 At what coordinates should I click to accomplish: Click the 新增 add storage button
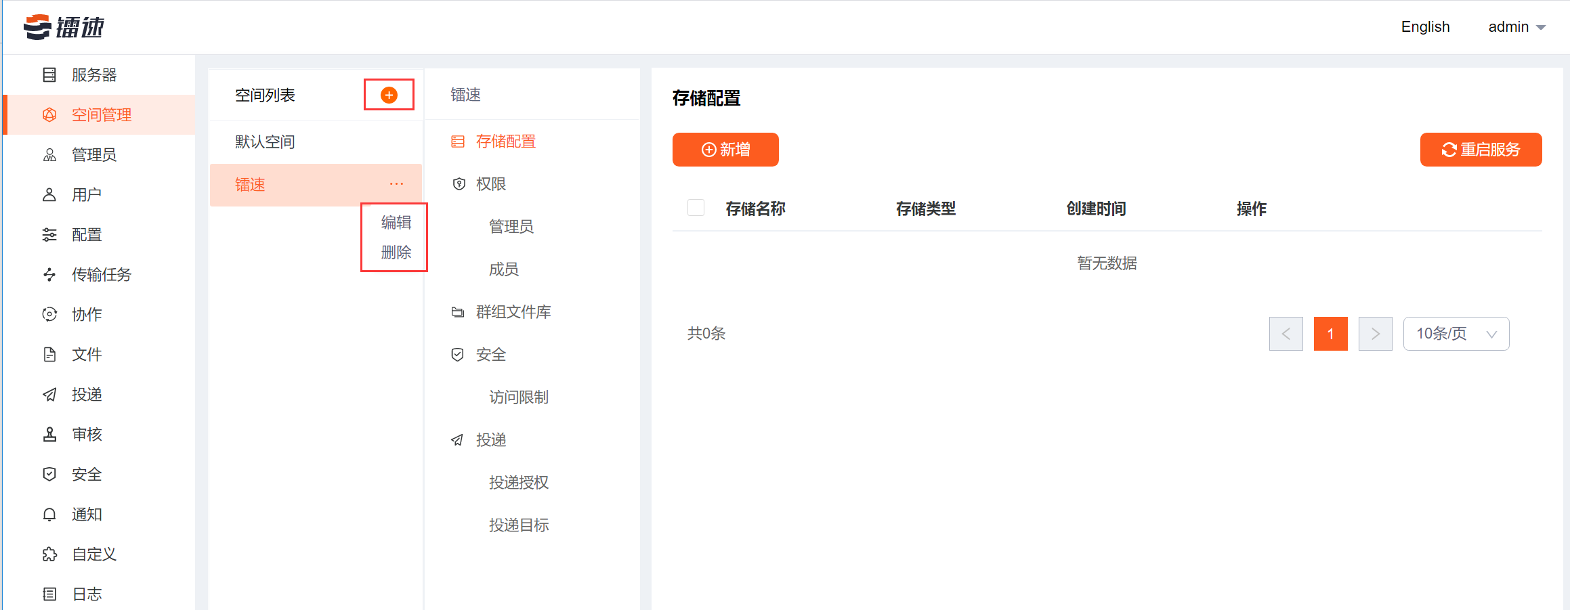click(725, 150)
